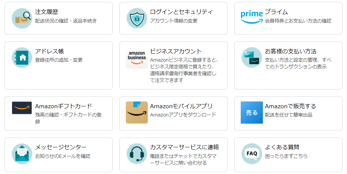This screenshot has height=174, width=347.
Task: Click the address book house icon
Action: [x=22, y=57]
